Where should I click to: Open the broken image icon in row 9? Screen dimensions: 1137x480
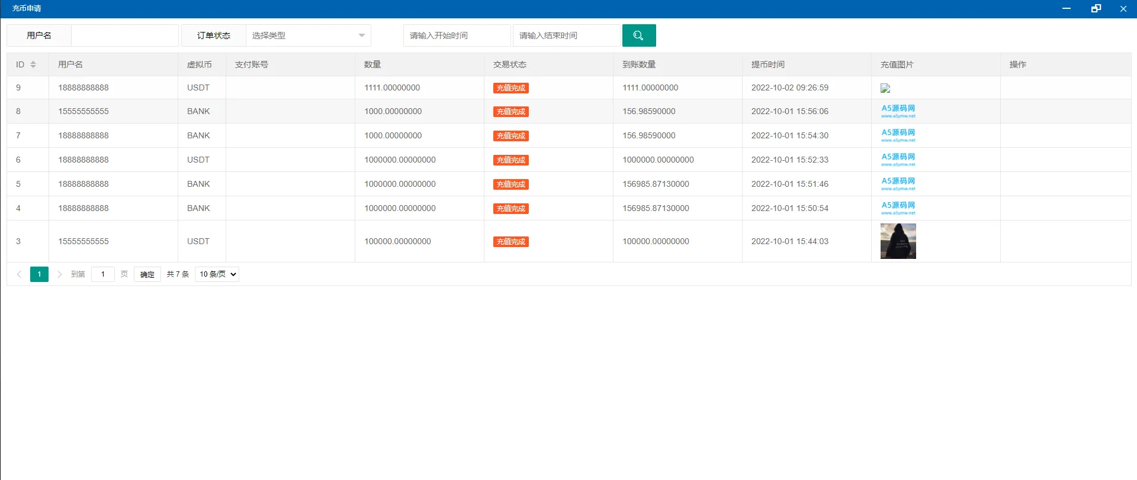[x=885, y=88]
